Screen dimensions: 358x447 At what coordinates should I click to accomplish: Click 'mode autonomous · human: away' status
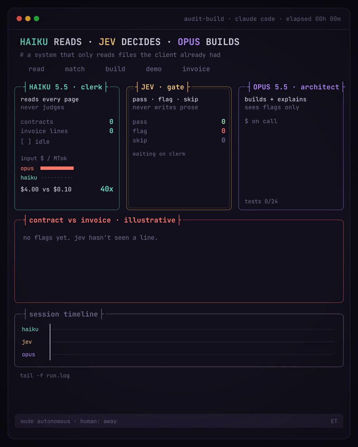pos(69,421)
